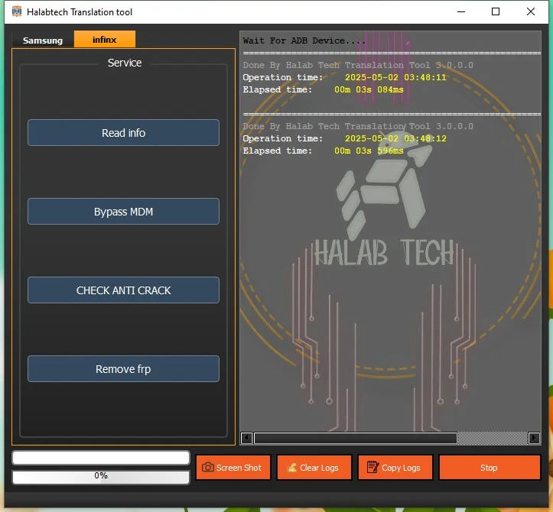Minimize the Halabtech Translation tool window
Viewport: 553px width, 512px height.
tap(461, 11)
